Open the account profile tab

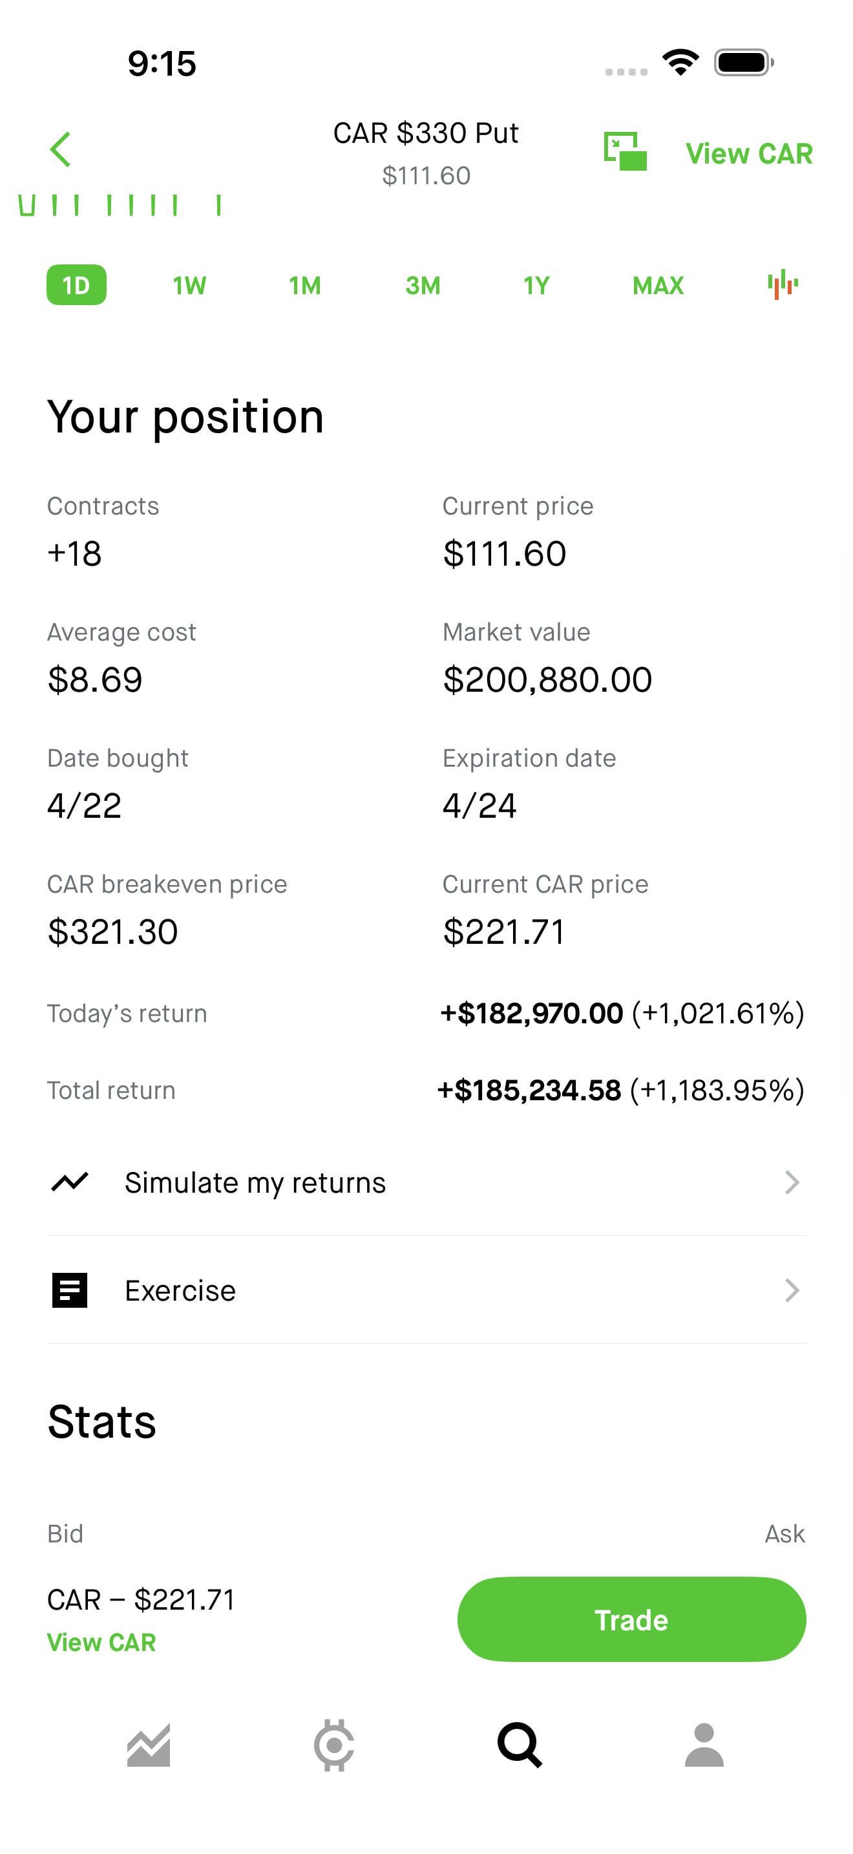pos(704,1745)
